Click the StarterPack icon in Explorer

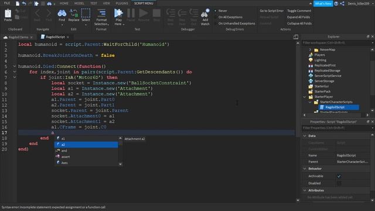coord(311,91)
